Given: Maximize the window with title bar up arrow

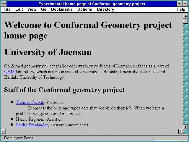Looking at the screenshot, I should point(185,4).
